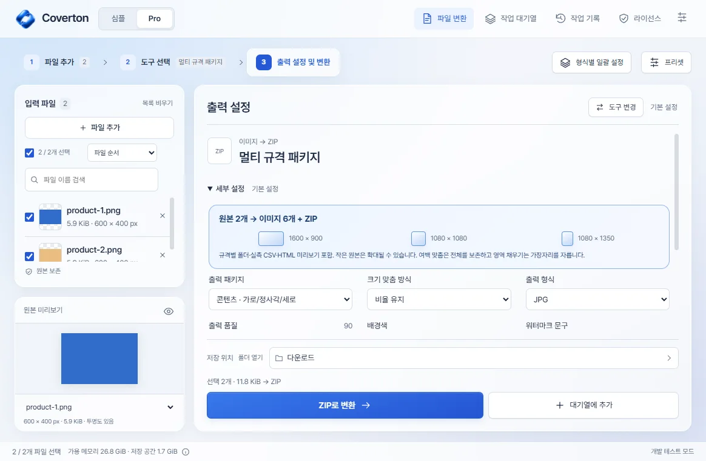Click arrow icon in ZIP로 변환 button
706x461 pixels.
tap(366, 405)
